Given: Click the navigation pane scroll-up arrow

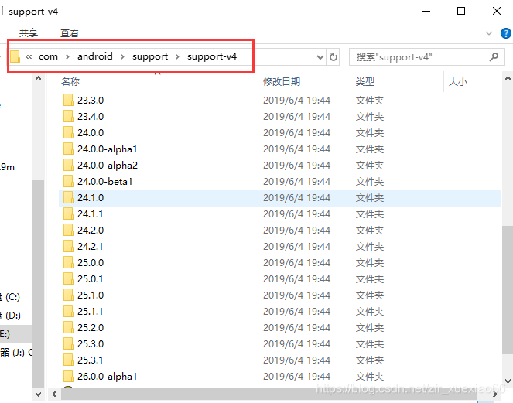Looking at the screenshot, I should (38, 78).
